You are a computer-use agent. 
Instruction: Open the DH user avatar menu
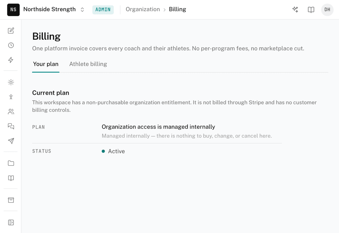pyautogui.click(x=327, y=10)
